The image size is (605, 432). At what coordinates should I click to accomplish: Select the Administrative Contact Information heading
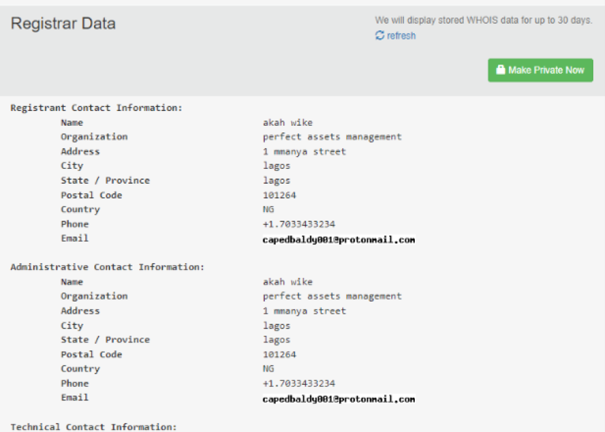(x=107, y=267)
